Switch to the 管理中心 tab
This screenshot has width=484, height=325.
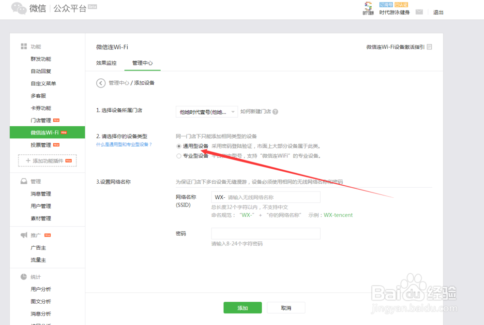click(x=142, y=63)
